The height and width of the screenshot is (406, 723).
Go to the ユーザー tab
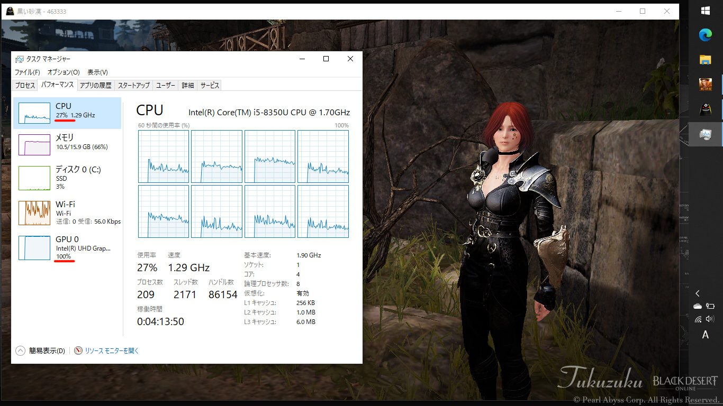166,86
